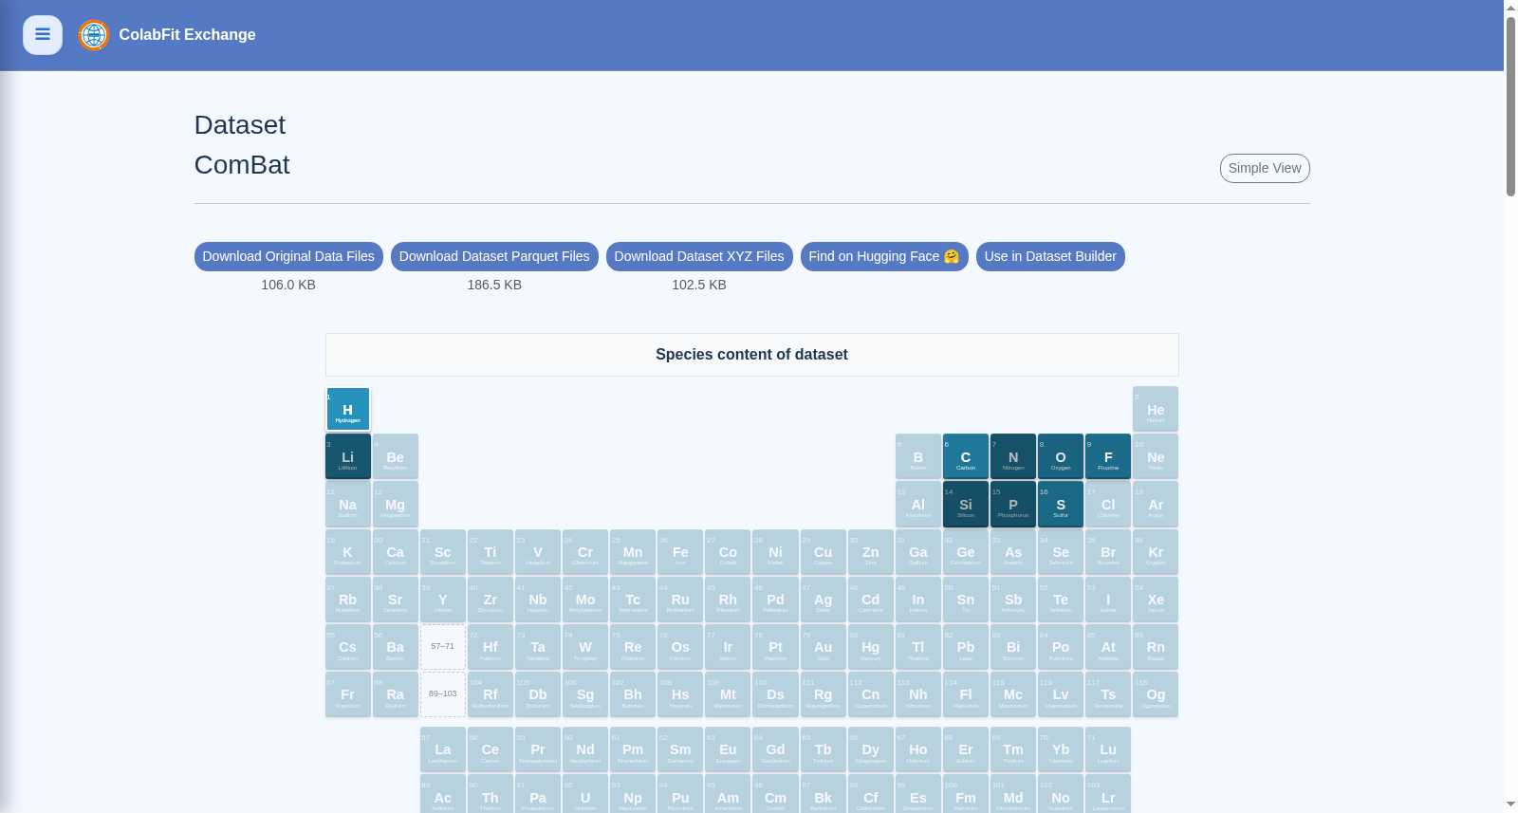Viewport: 1518px width, 813px height.
Task: Click the Lutetium (Lu) element tile
Action: pos(1108,749)
